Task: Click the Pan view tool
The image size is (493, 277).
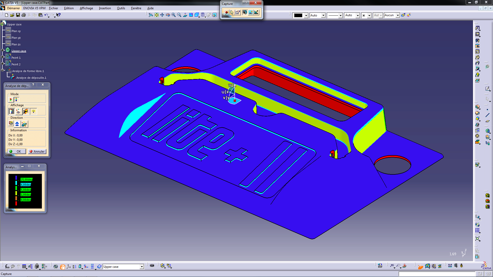Action: [162, 15]
